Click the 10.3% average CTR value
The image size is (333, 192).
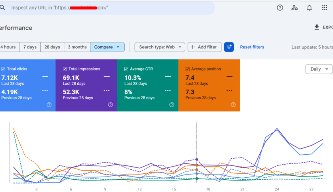pyautogui.click(x=133, y=78)
